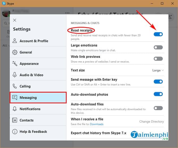Viewport: 178px width, 148px height.
Task: Open the more options ellipsis in Skype
Action: point(67,13)
